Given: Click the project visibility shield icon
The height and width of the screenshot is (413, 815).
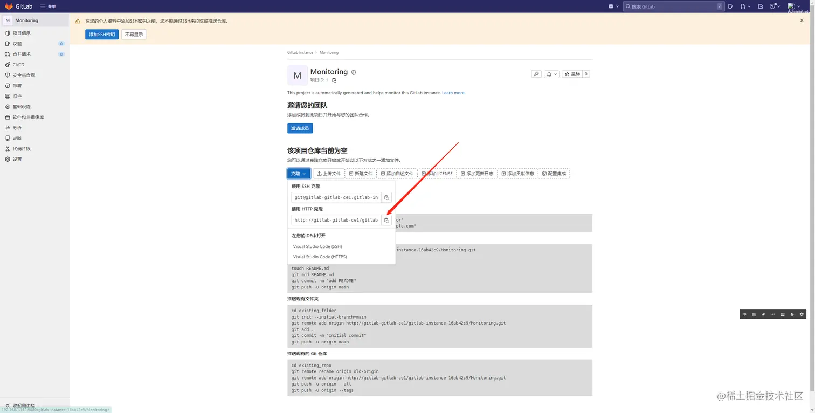Looking at the screenshot, I should pyautogui.click(x=354, y=72).
